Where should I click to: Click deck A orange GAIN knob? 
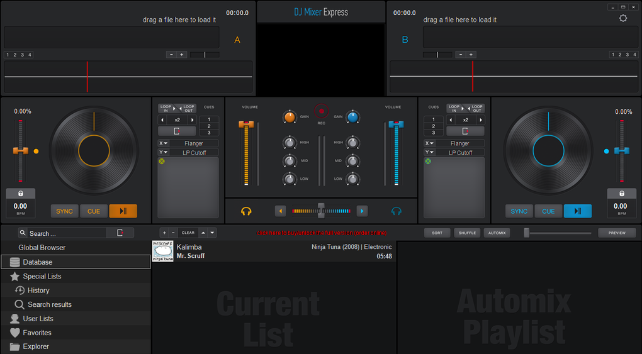290,118
